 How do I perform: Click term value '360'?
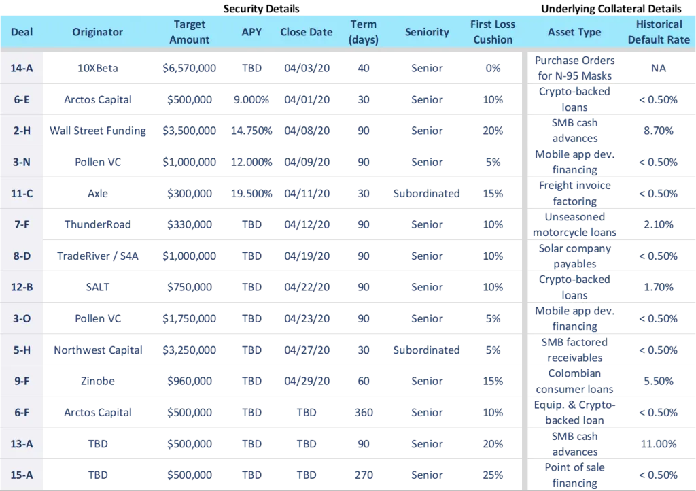pyautogui.click(x=364, y=412)
